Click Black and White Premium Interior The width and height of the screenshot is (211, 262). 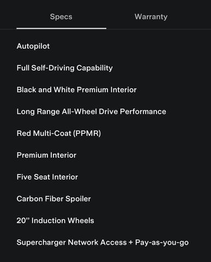(76, 90)
